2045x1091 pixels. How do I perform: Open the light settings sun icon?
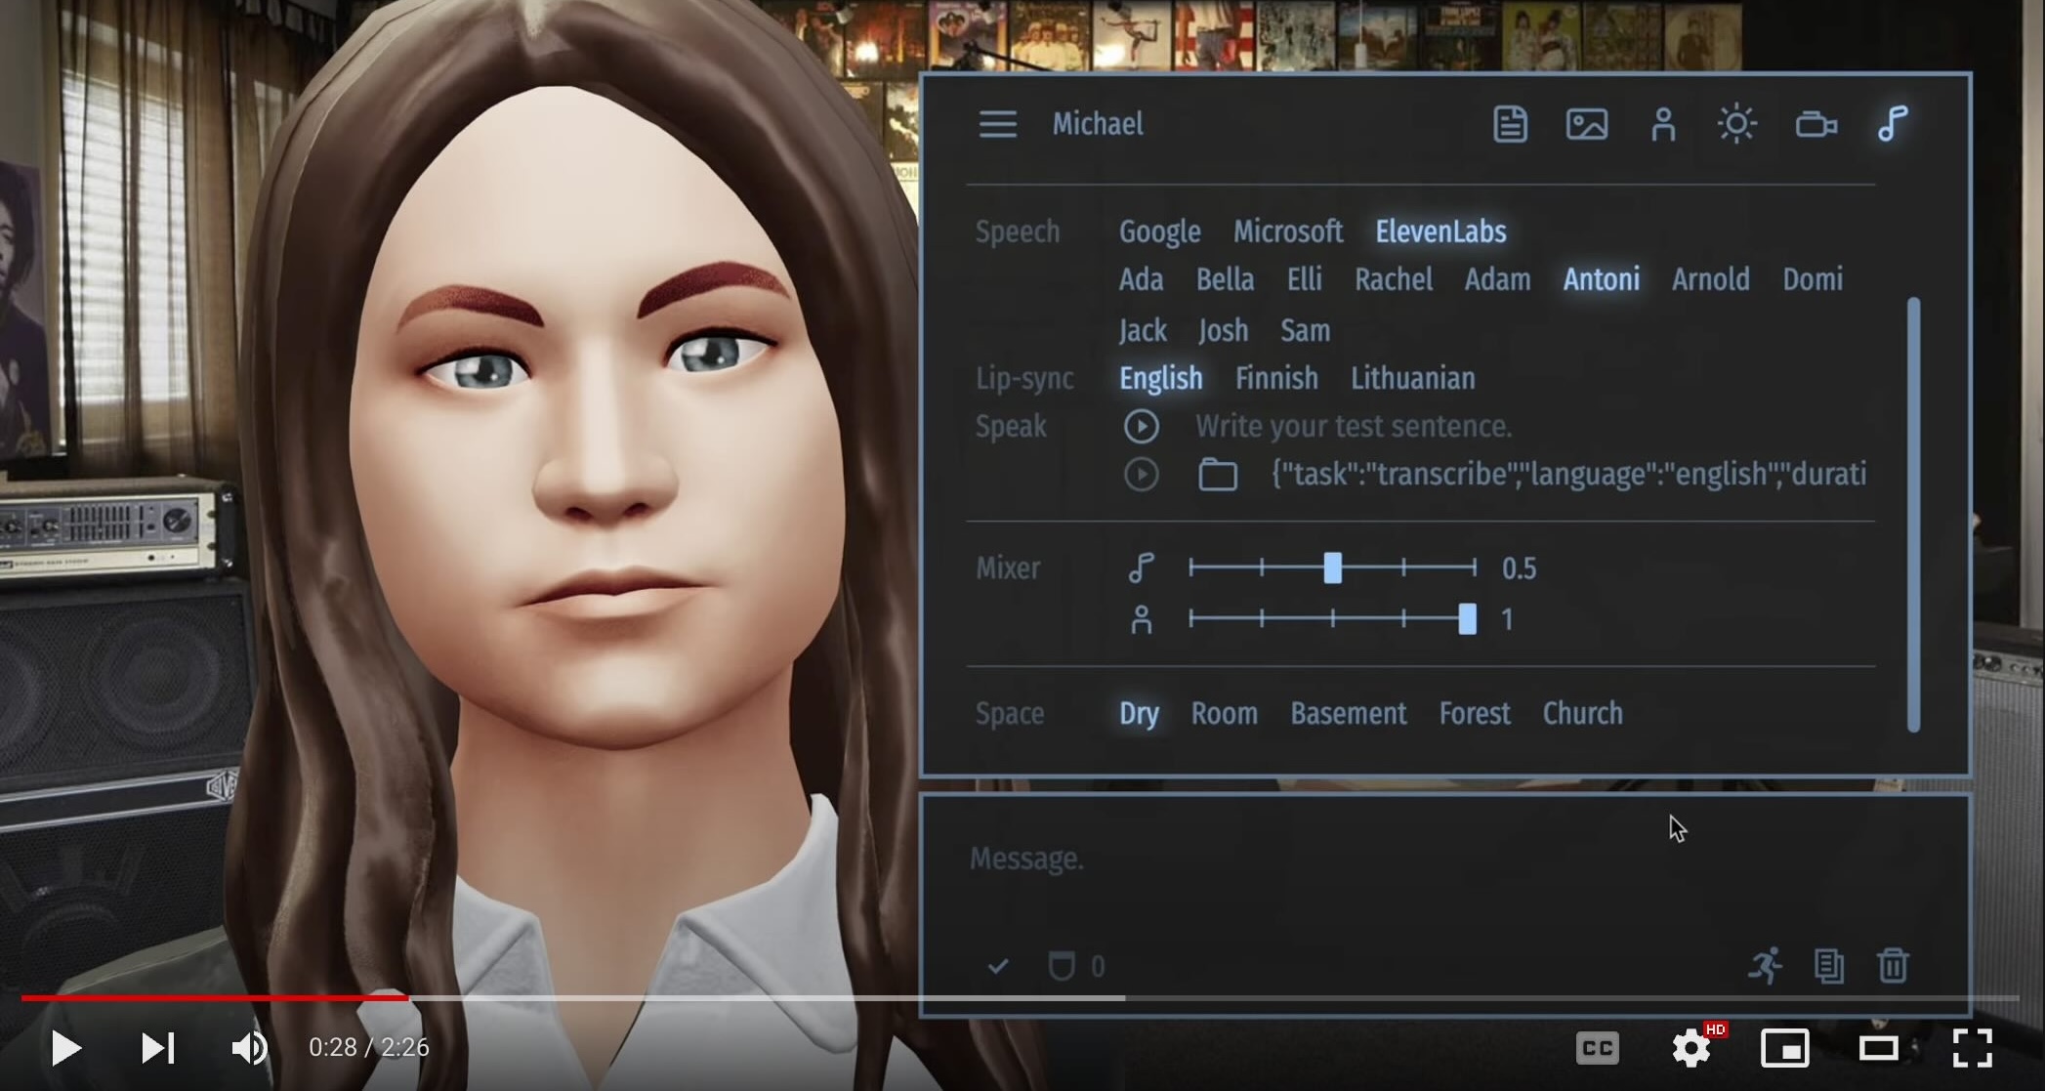[1736, 124]
